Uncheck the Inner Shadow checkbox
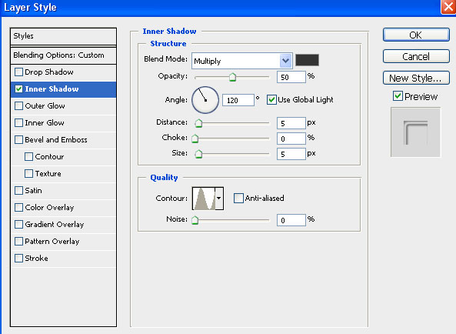The image size is (456, 334). [19, 89]
